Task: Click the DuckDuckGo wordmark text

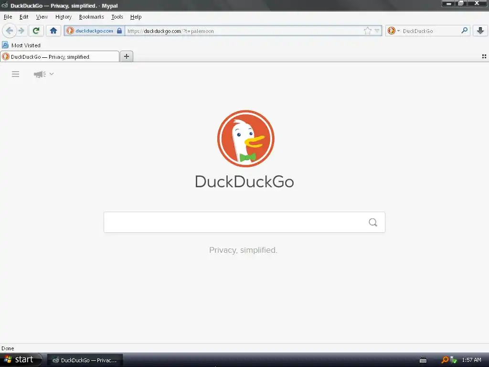Action: pos(244,182)
